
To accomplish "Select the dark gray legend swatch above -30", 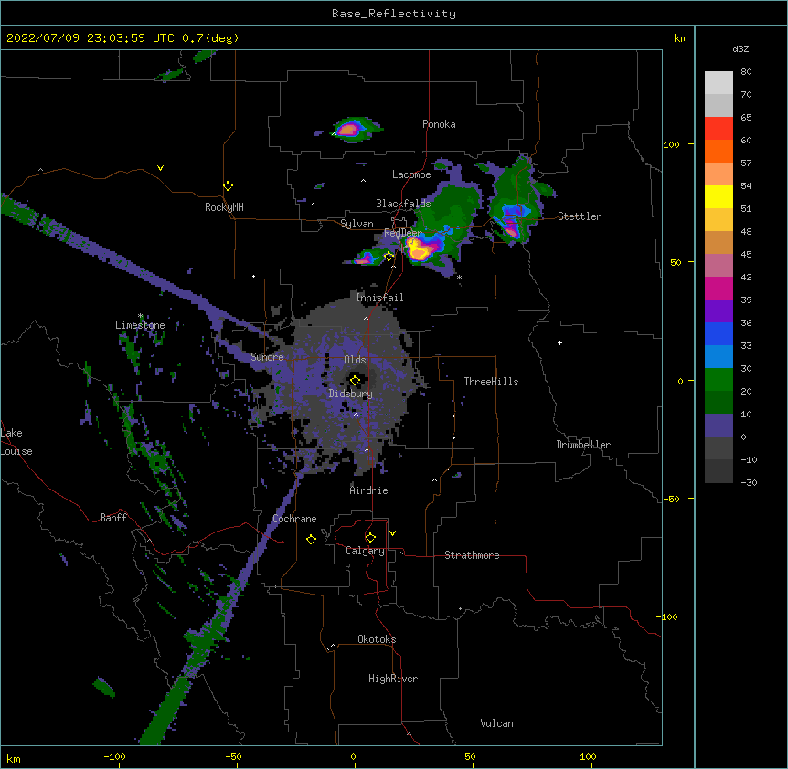I will click(x=719, y=471).
